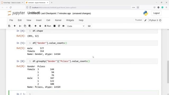
Task: Rename notebook by clicking Untitled6 title
Action: (34, 13)
